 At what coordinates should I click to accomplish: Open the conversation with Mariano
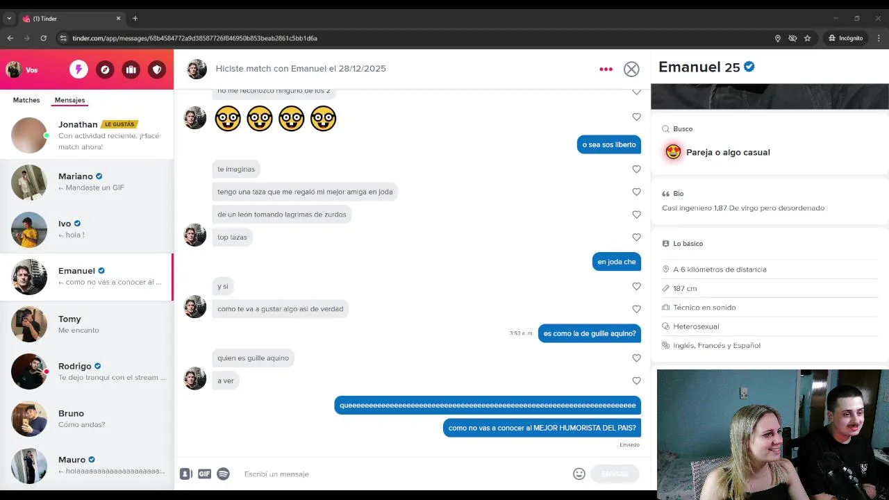[87, 182]
